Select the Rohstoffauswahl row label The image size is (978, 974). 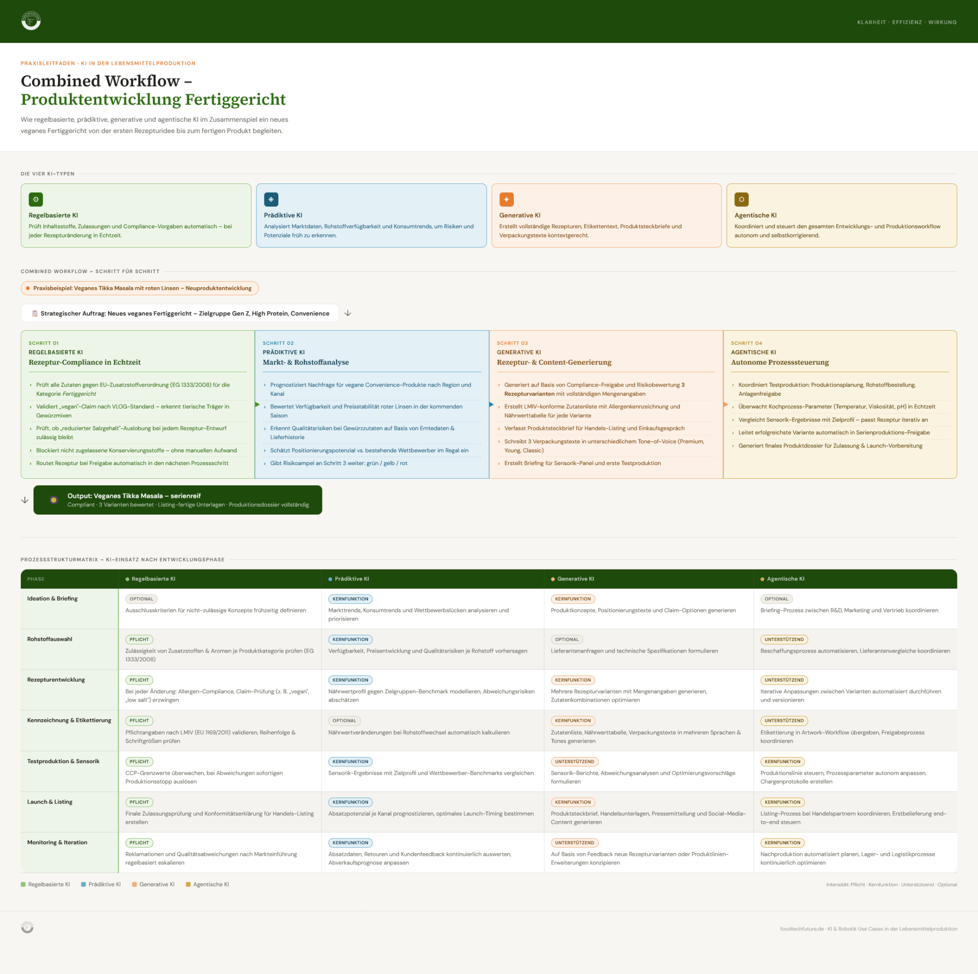tap(49, 639)
